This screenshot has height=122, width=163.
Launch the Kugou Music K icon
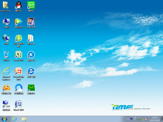point(31,55)
